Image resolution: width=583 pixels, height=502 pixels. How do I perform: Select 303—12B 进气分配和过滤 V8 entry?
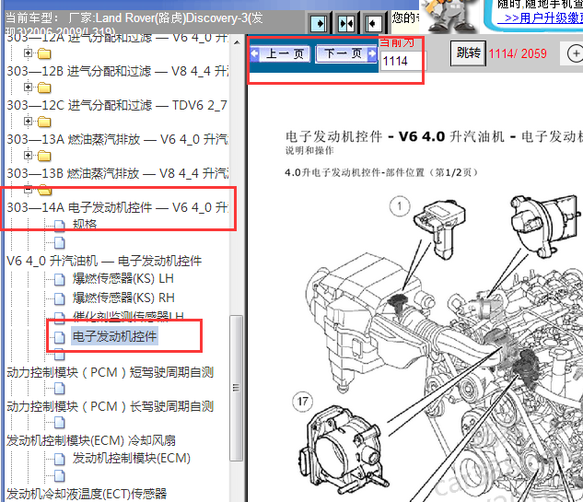[118, 71]
